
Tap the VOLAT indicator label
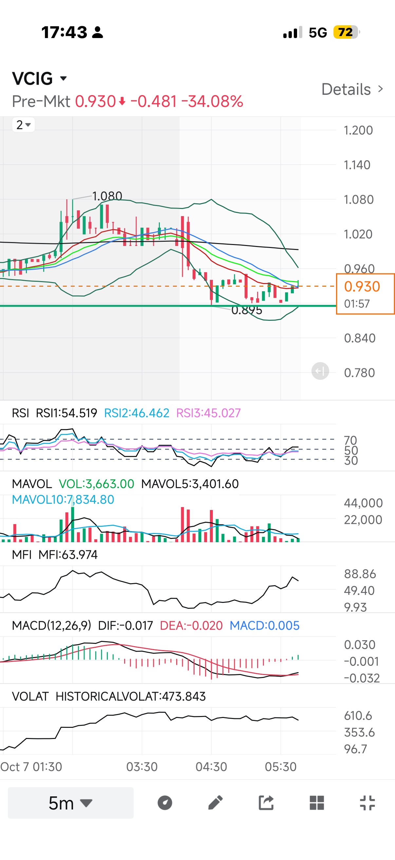(30, 696)
